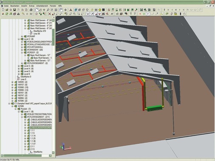
Task: Select the 167095 : (2) tree item
Action: coord(23,101)
